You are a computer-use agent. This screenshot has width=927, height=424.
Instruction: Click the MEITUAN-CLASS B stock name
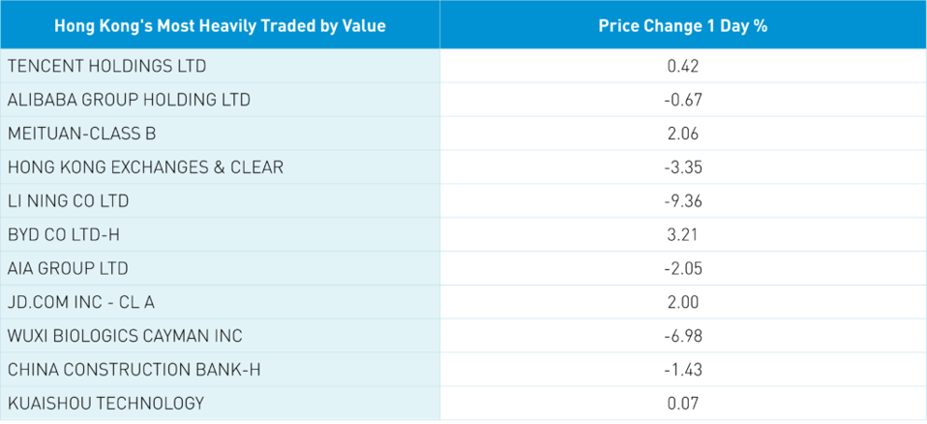click(81, 134)
